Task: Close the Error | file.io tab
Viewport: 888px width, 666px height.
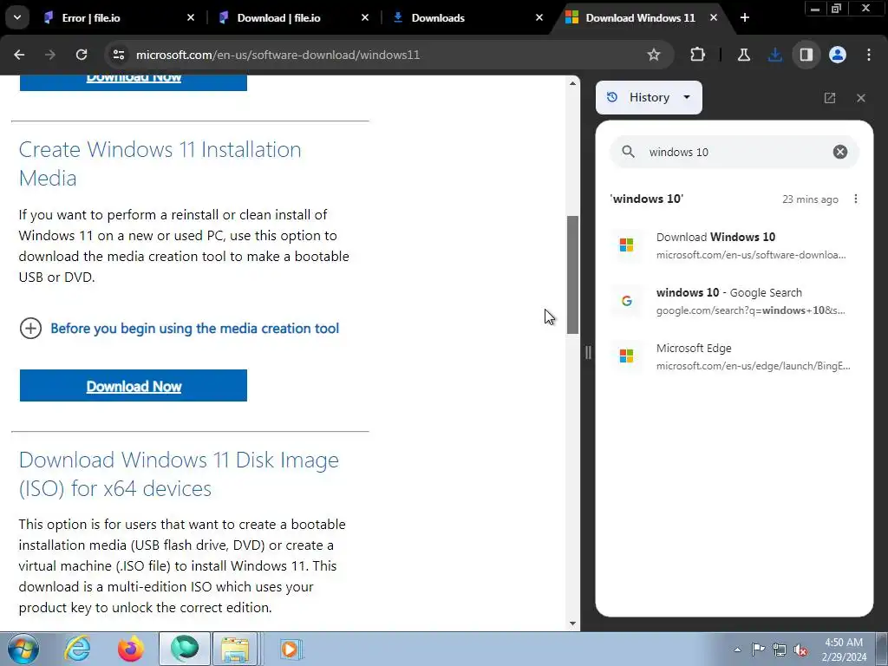Action: click(191, 18)
